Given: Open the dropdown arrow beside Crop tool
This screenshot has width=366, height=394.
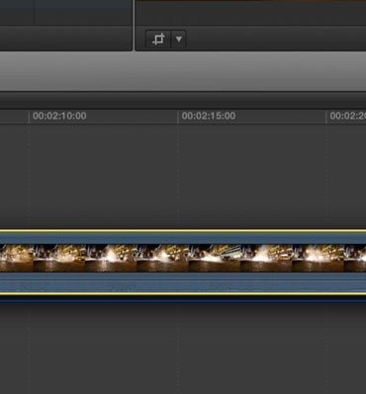Looking at the screenshot, I should click(x=179, y=39).
